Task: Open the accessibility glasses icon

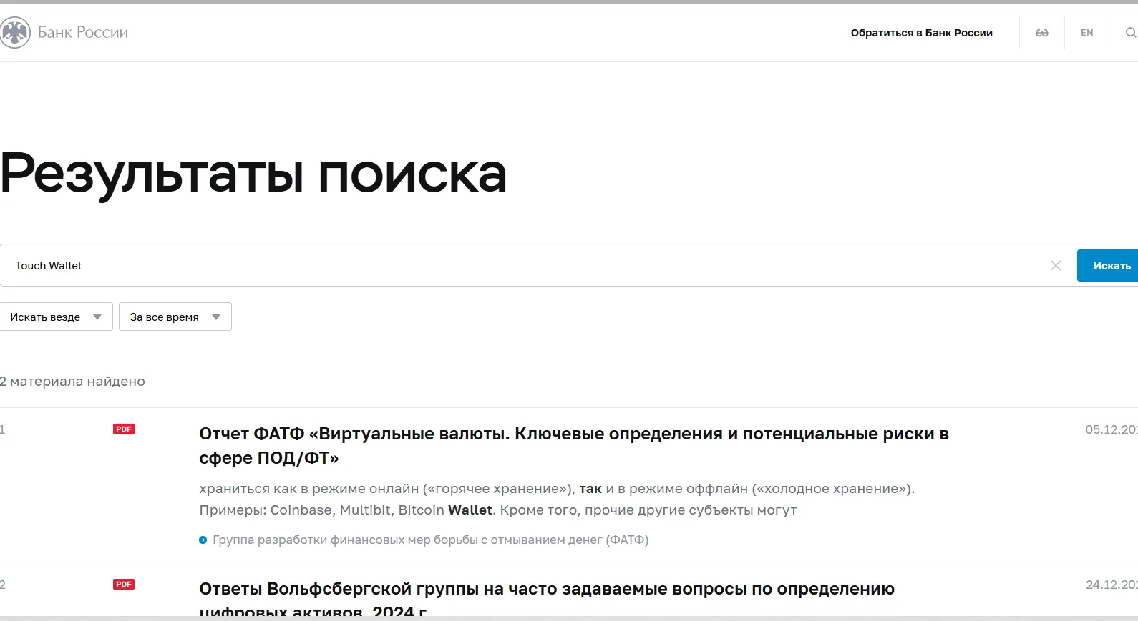Action: click(x=1042, y=33)
